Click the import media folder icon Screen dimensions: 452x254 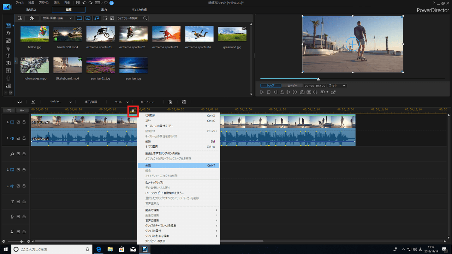[20, 18]
